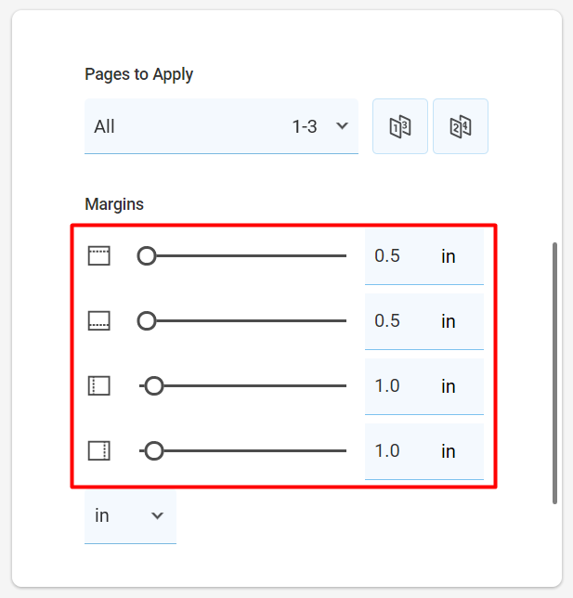The image size is (573, 598).
Task: Click the vertical scrollbar thumb
Action: click(554, 373)
